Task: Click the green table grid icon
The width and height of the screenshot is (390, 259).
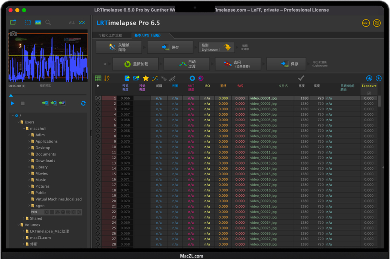Action: tap(98, 78)
